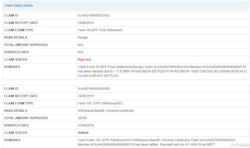Screen dimensions: 250x148
Task: Click CLAIM FORM TYPE label beside Form-10C
Action: click(x=19, y=103)
